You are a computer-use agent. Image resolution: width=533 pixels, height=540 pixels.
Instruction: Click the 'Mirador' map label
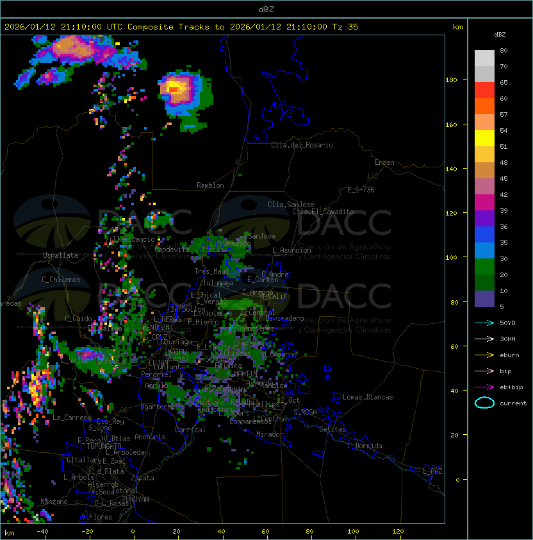[270, 434]
